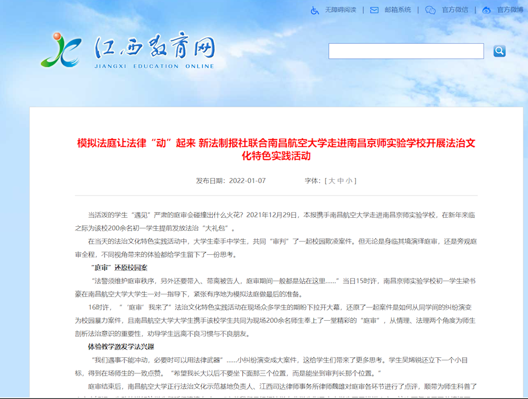Set font size to 大 (large)

(x=332, y=181)
